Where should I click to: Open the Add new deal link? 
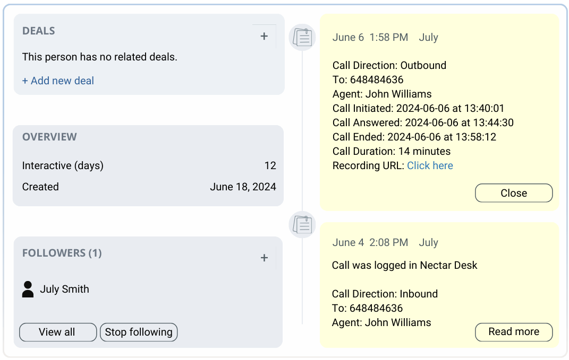pyautogui.click(x=58, y=81)
